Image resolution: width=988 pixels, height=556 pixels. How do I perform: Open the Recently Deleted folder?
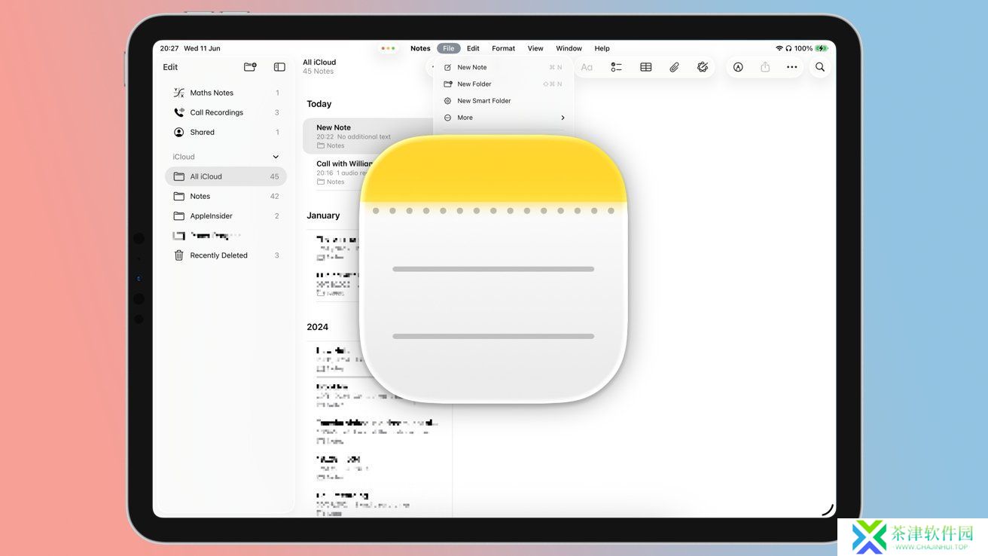226,255
